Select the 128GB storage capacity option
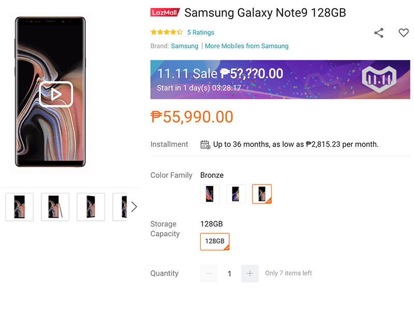414x311 pixels. point(215,242)
